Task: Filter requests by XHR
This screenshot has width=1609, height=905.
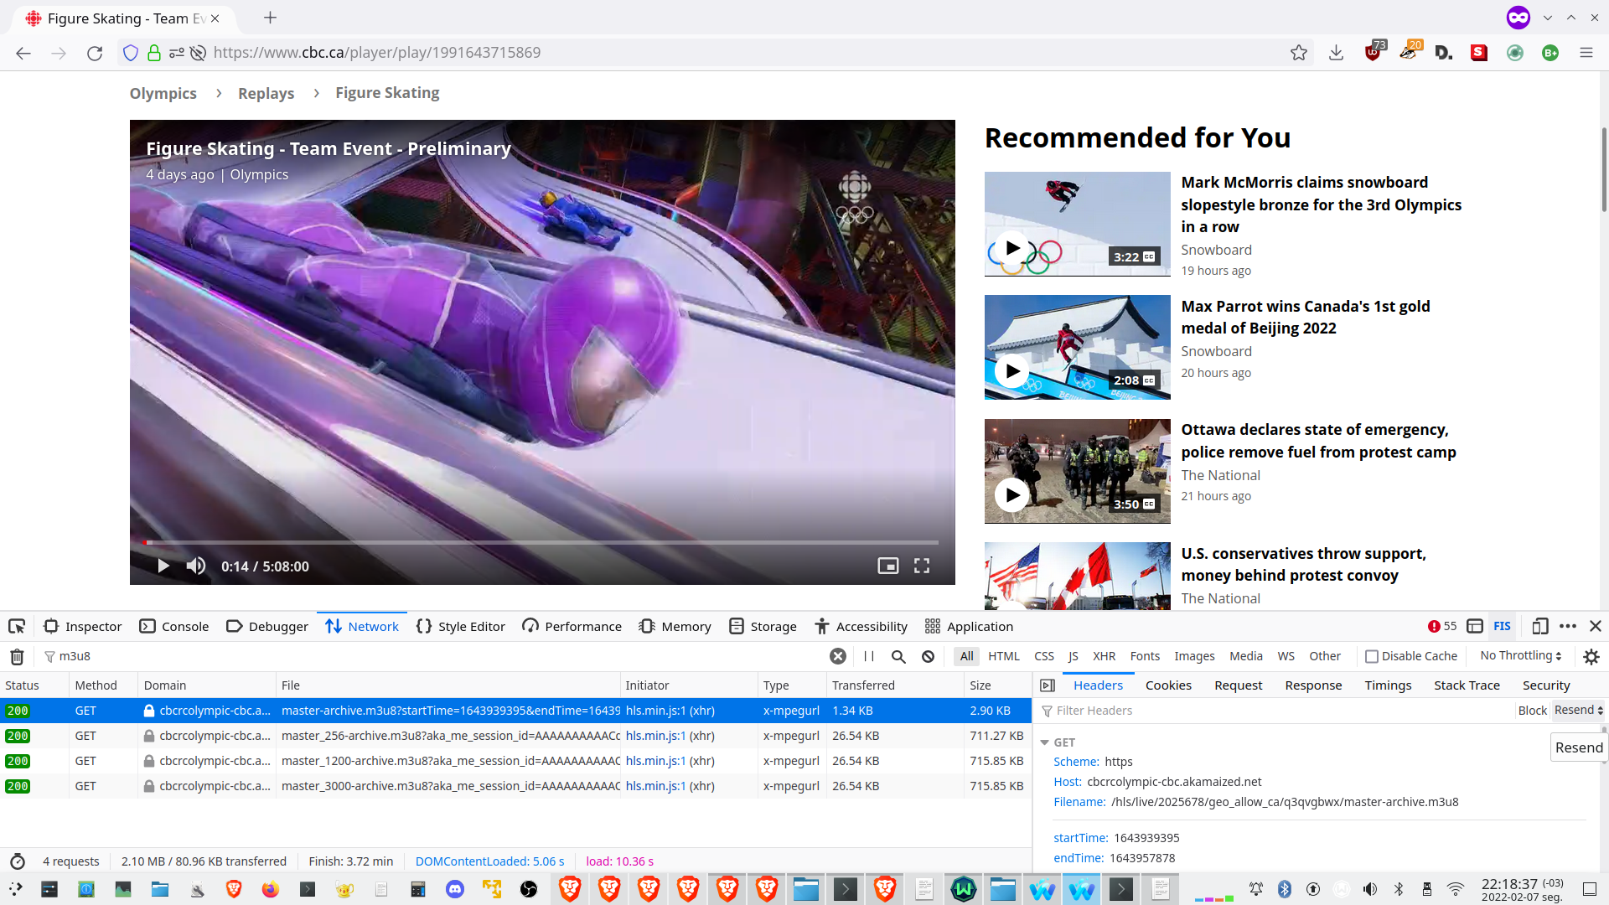Action: click(1105, 657)
